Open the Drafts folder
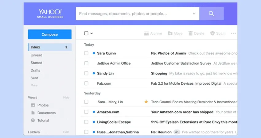The height and width of the screenshot is (138, 261). pyautogui.click(x=35, y=71)
